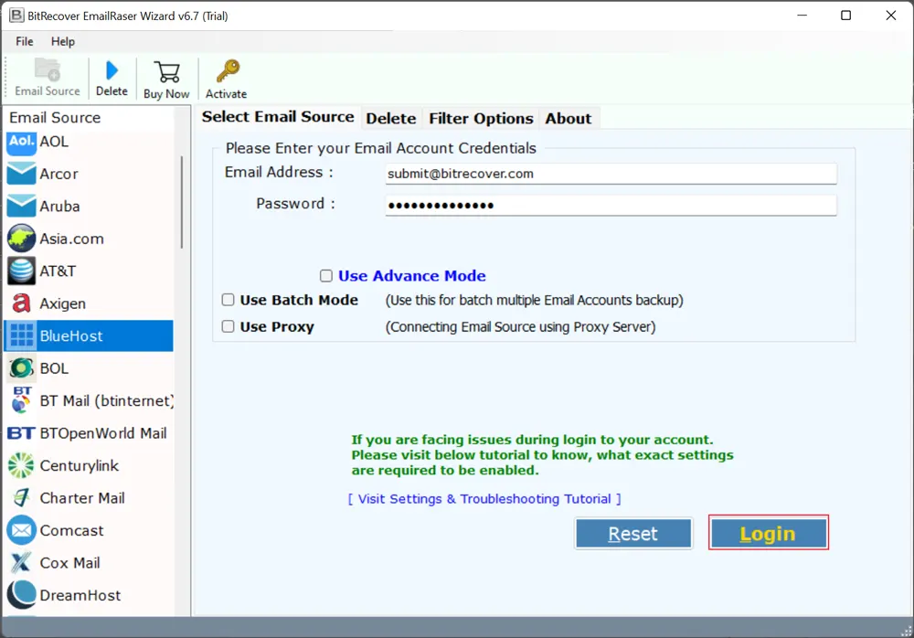Open the File menu
The width and height of the screenshot is (914, 638).
pyautogui.click(x=25, y=41)
